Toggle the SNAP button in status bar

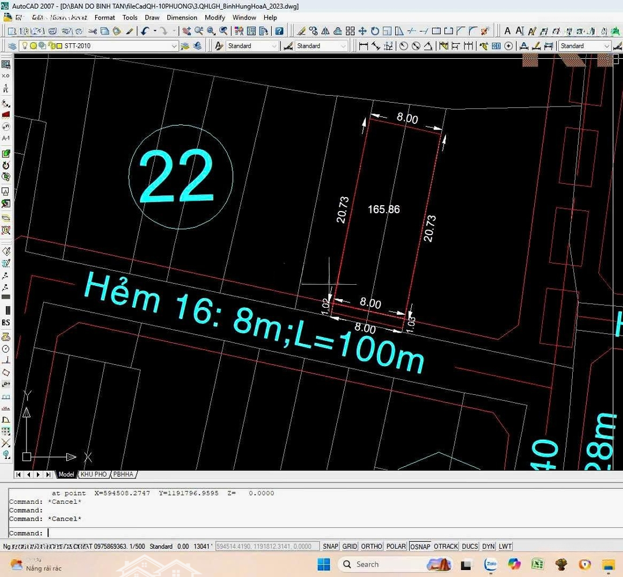tap(331, 546)
